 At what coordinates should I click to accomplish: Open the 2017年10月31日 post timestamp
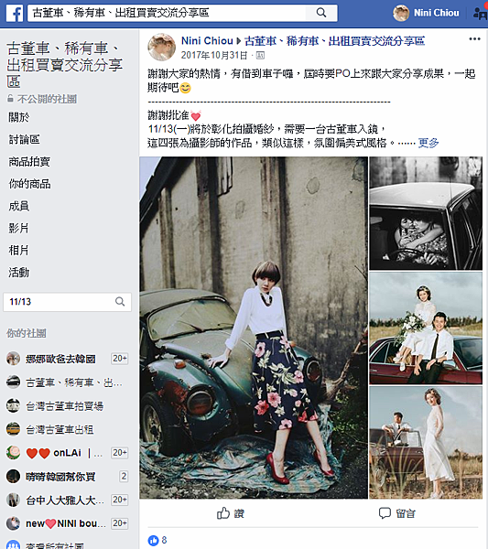tap(214, 55)
